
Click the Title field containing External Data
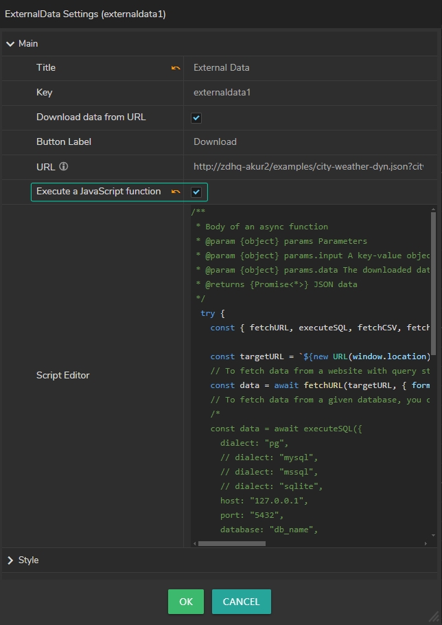pos(309,68)
